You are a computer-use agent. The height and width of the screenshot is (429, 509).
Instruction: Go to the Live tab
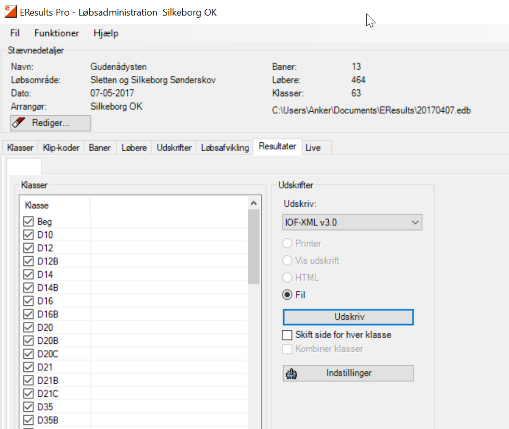313,148
